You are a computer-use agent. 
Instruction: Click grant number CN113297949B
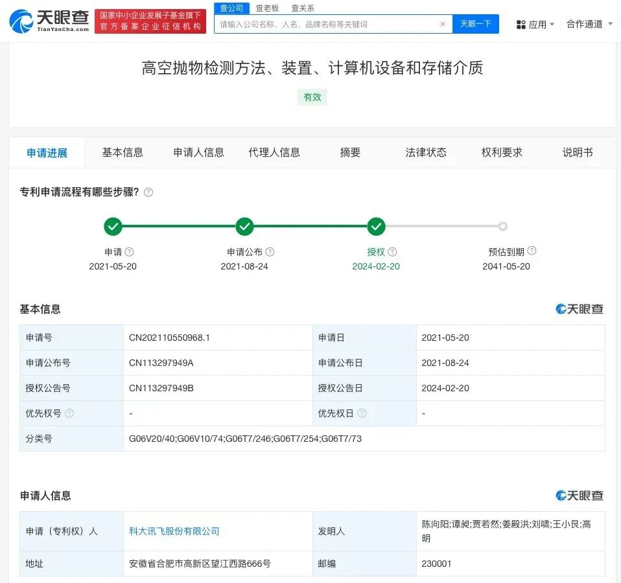tap(161, 388)
